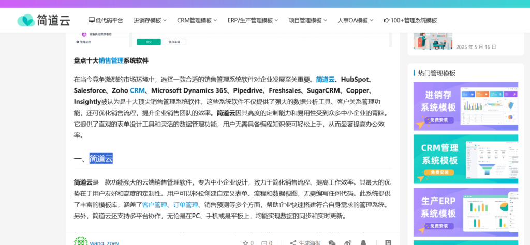Click the 客户管理 link in paragraph
Screen dimensions: 530x245
154,205
